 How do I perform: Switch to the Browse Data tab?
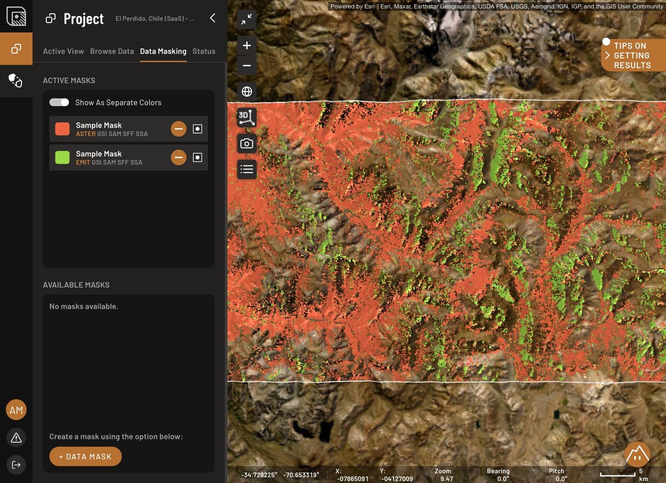click(x=112, y=51)
